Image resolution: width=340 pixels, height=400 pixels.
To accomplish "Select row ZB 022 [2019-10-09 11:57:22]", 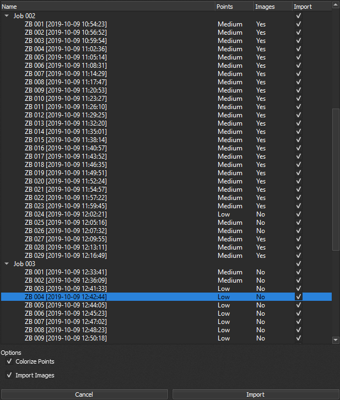I will coord(166,198).
